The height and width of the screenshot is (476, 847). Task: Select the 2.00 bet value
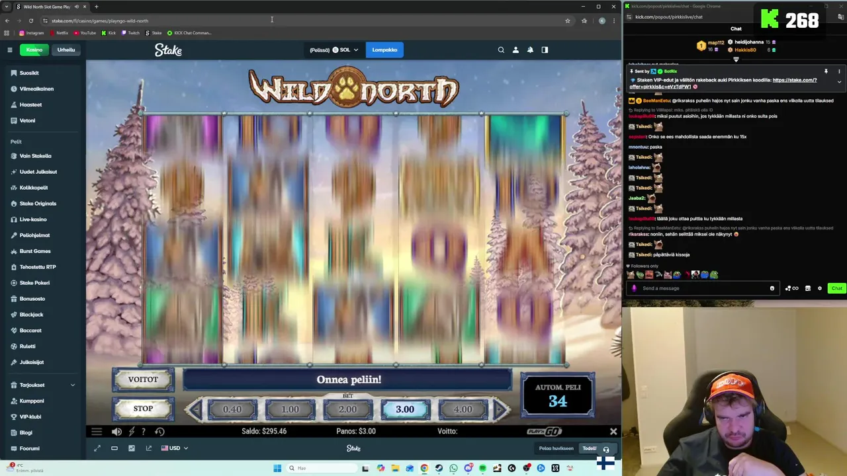coord(347,409)
